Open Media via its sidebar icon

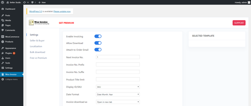(x=3, y=20)
